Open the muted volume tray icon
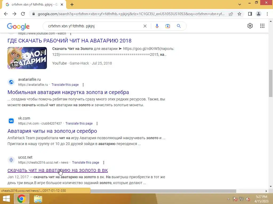Image resolution: width=273 pixels, height=204 pixels. click(248, 199)
